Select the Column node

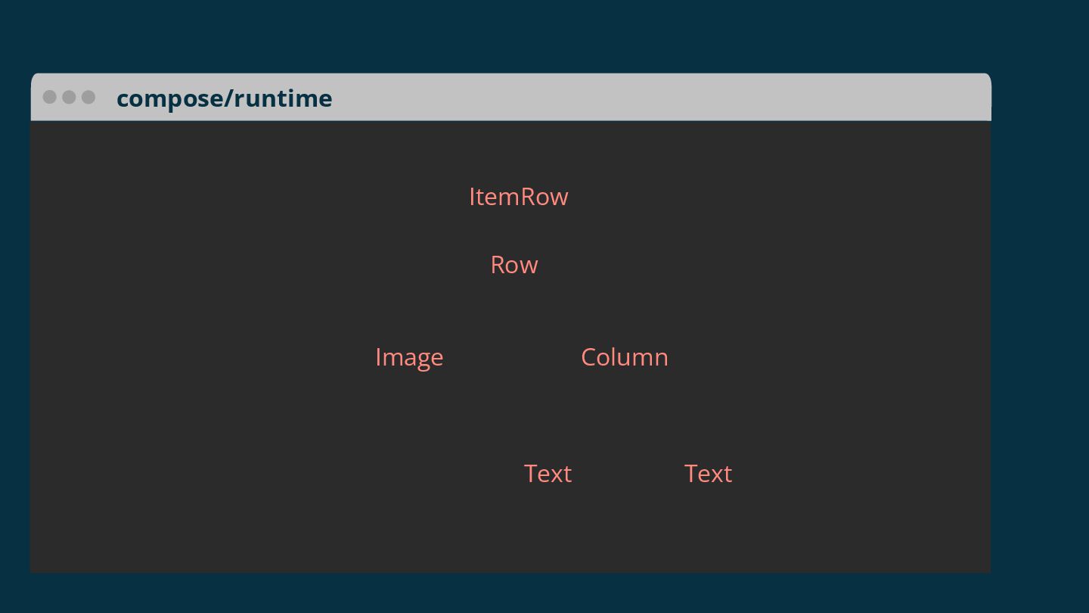[x=625, y=357]
